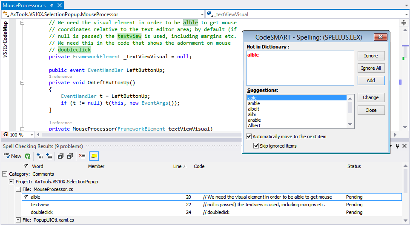
Task: Go to previous item in results toolbar
Action: tap(40, 156)
